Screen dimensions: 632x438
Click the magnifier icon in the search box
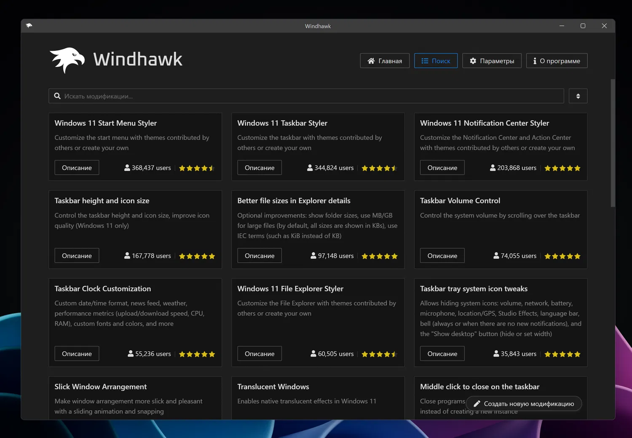pos(57,96)
